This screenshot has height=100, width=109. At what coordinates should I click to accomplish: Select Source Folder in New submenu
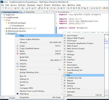[x=84, y=67]
